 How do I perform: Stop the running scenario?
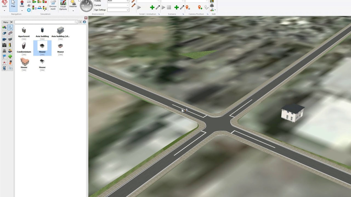pos(169,7)
